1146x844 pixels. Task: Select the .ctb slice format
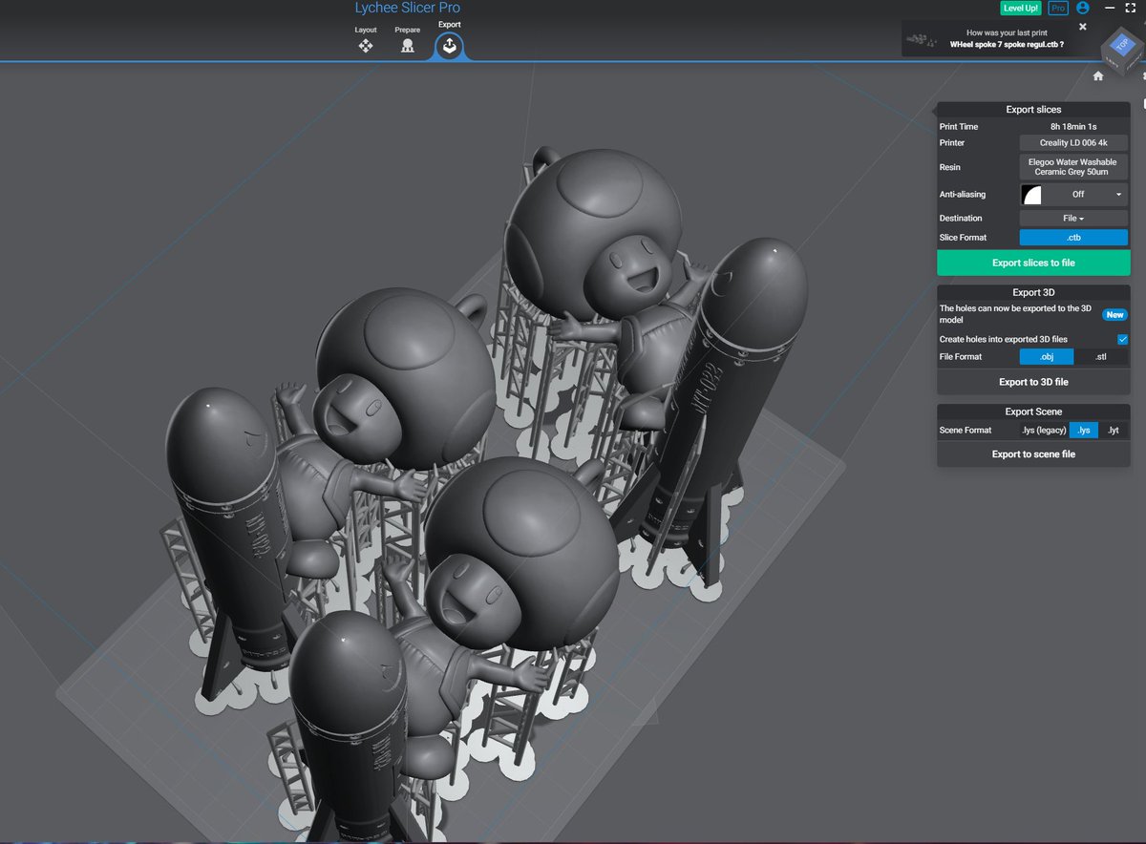(x=1073, y=238)
